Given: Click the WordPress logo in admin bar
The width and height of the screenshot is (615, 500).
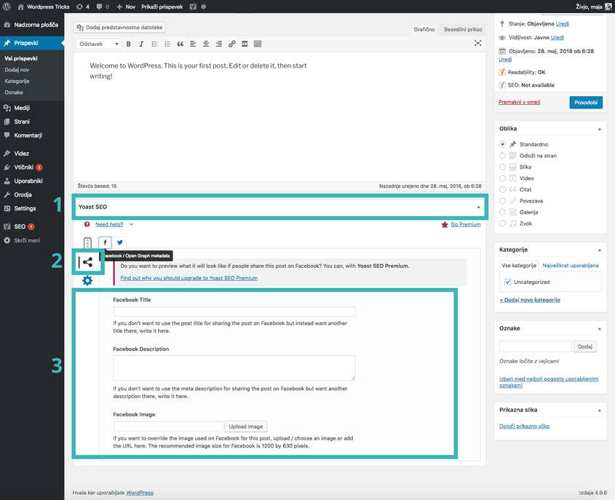Looking at the screenshot, I should click(x=7, y=7).
